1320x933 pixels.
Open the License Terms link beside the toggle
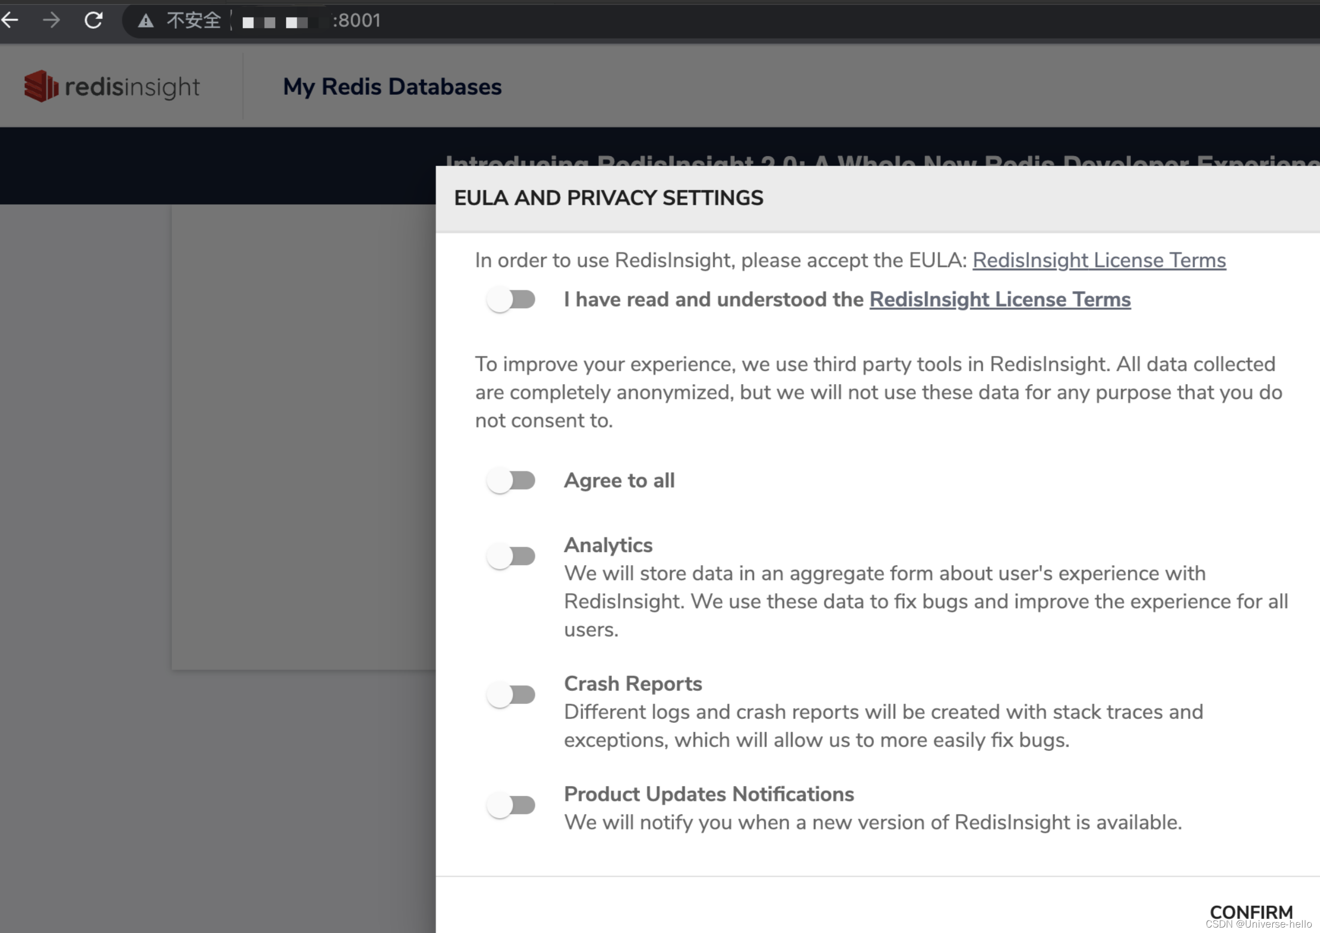(999, 300)
